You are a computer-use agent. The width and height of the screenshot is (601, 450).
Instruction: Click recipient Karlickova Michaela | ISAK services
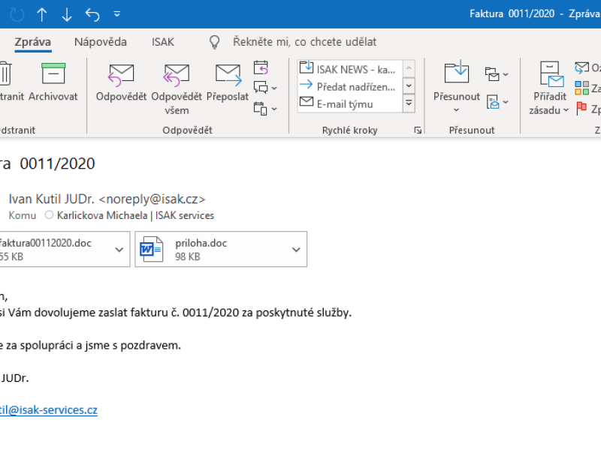[x=135, y=215]
